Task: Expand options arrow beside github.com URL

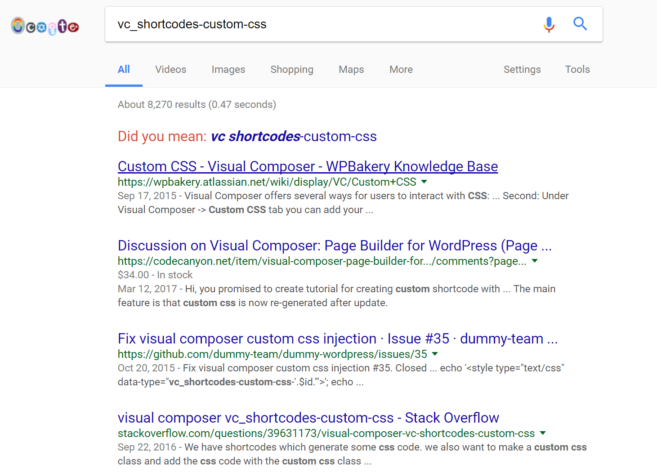Action: (x=435, y=354)
